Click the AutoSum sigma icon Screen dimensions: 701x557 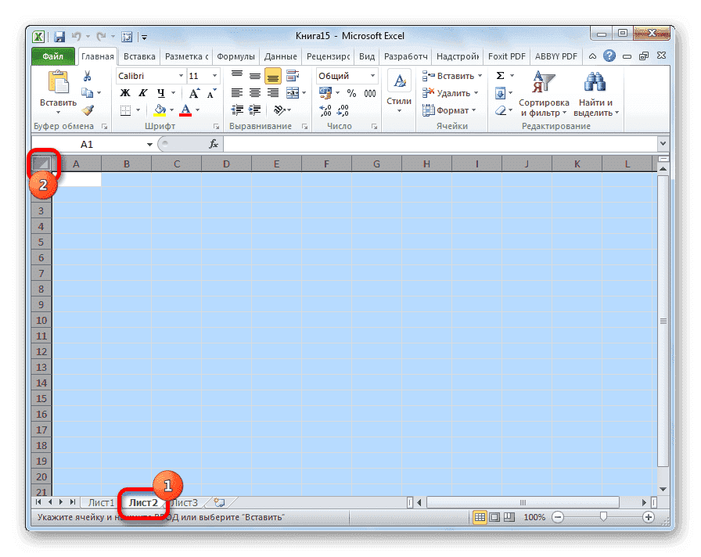click(x=498, y=75)
